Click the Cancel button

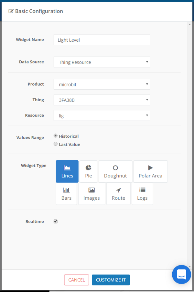(77, 280)
